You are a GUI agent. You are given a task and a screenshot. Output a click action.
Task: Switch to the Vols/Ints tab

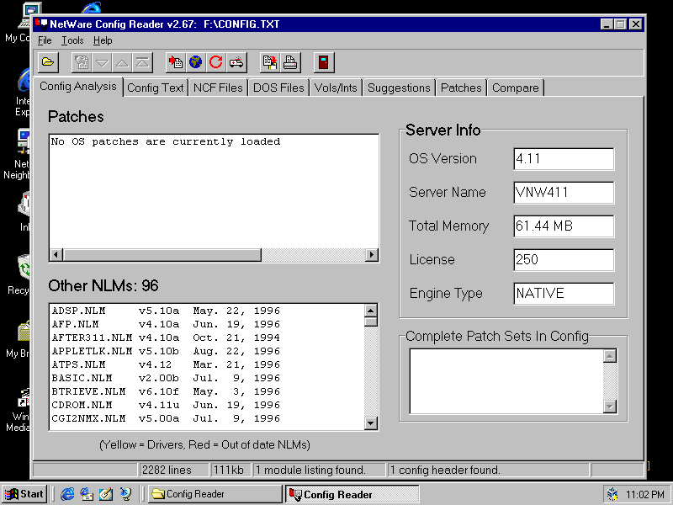[336, 88]
